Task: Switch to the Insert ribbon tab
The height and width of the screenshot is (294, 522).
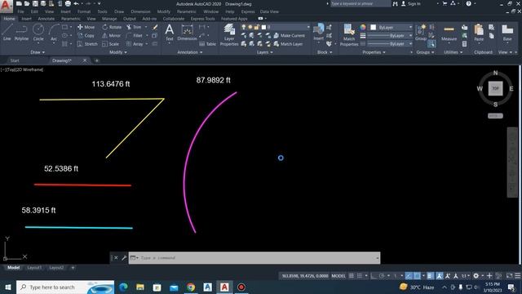Action: pos(27,19)
